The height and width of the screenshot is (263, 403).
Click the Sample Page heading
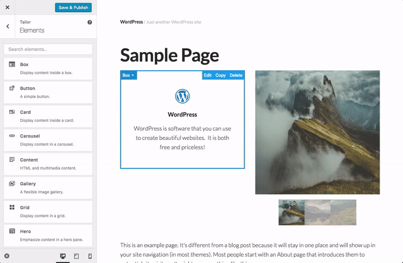click(169, 55)
